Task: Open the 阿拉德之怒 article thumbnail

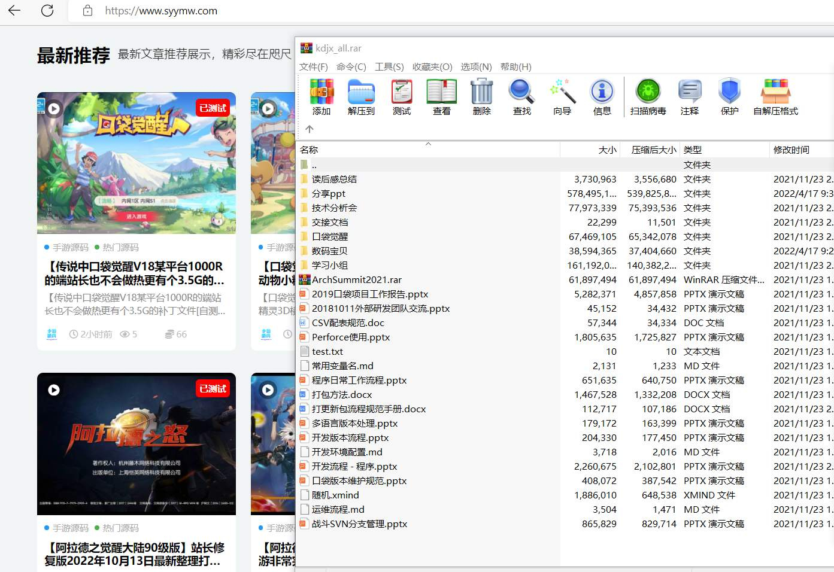Action: click(137, 444)
